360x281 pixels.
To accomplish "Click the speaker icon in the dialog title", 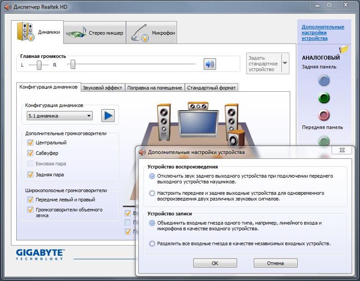I will [142, 152].
